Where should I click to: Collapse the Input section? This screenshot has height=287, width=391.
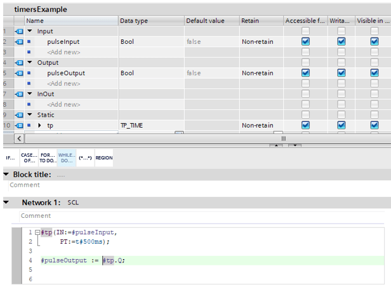30,31
